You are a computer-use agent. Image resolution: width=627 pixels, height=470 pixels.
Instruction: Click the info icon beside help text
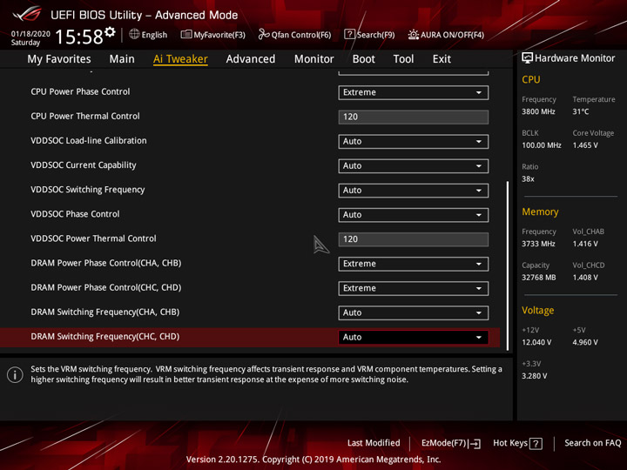tap(15, 375)
